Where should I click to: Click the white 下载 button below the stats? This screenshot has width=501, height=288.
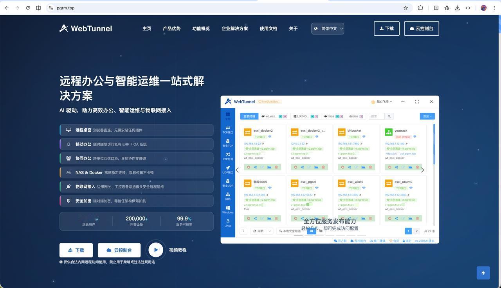76,250
